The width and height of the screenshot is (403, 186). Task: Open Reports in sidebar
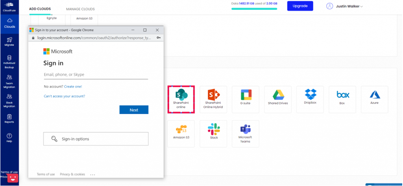point(9,119)
